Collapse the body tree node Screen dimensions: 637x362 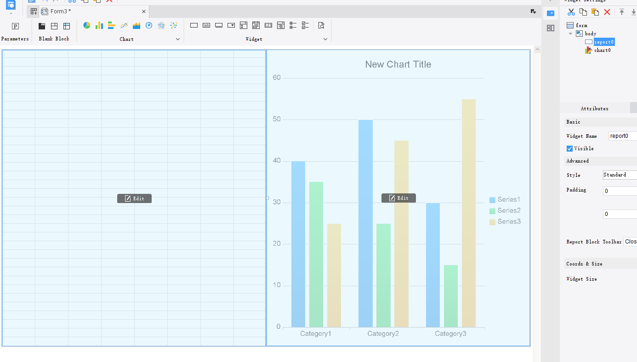point(570,34)
